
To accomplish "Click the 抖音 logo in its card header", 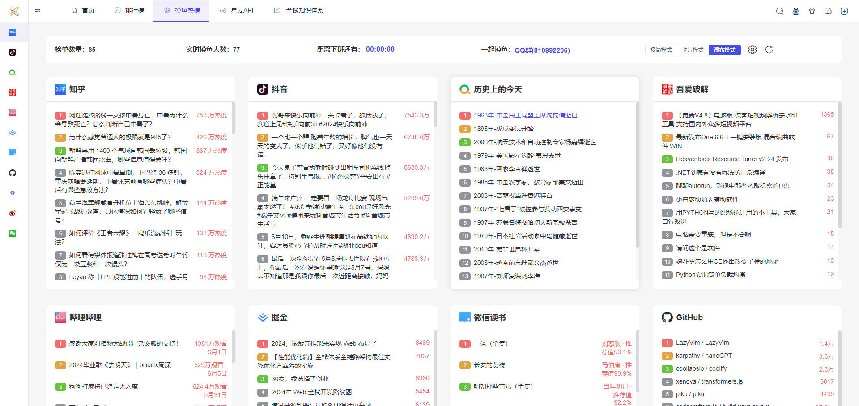I will (263, 89).
